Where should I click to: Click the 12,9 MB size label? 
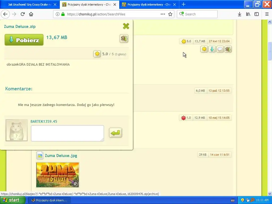pyautogui.click(x=200, y=118)
